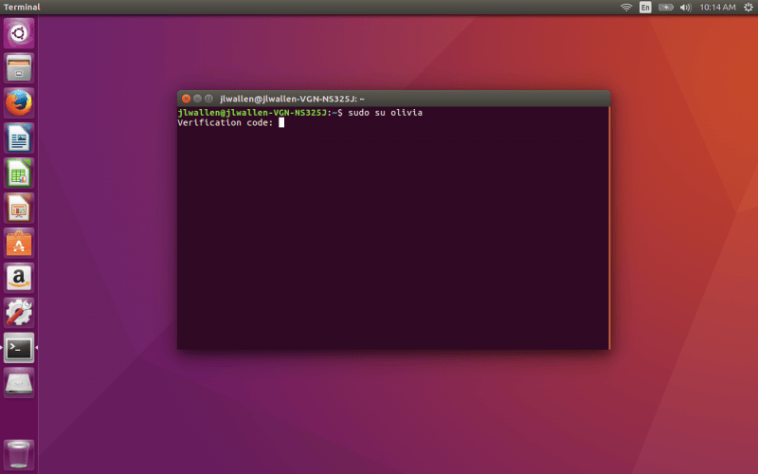758x474 pixels.
Task: Open the removable drive icon in launcher
Action: [x=19, y=383]
